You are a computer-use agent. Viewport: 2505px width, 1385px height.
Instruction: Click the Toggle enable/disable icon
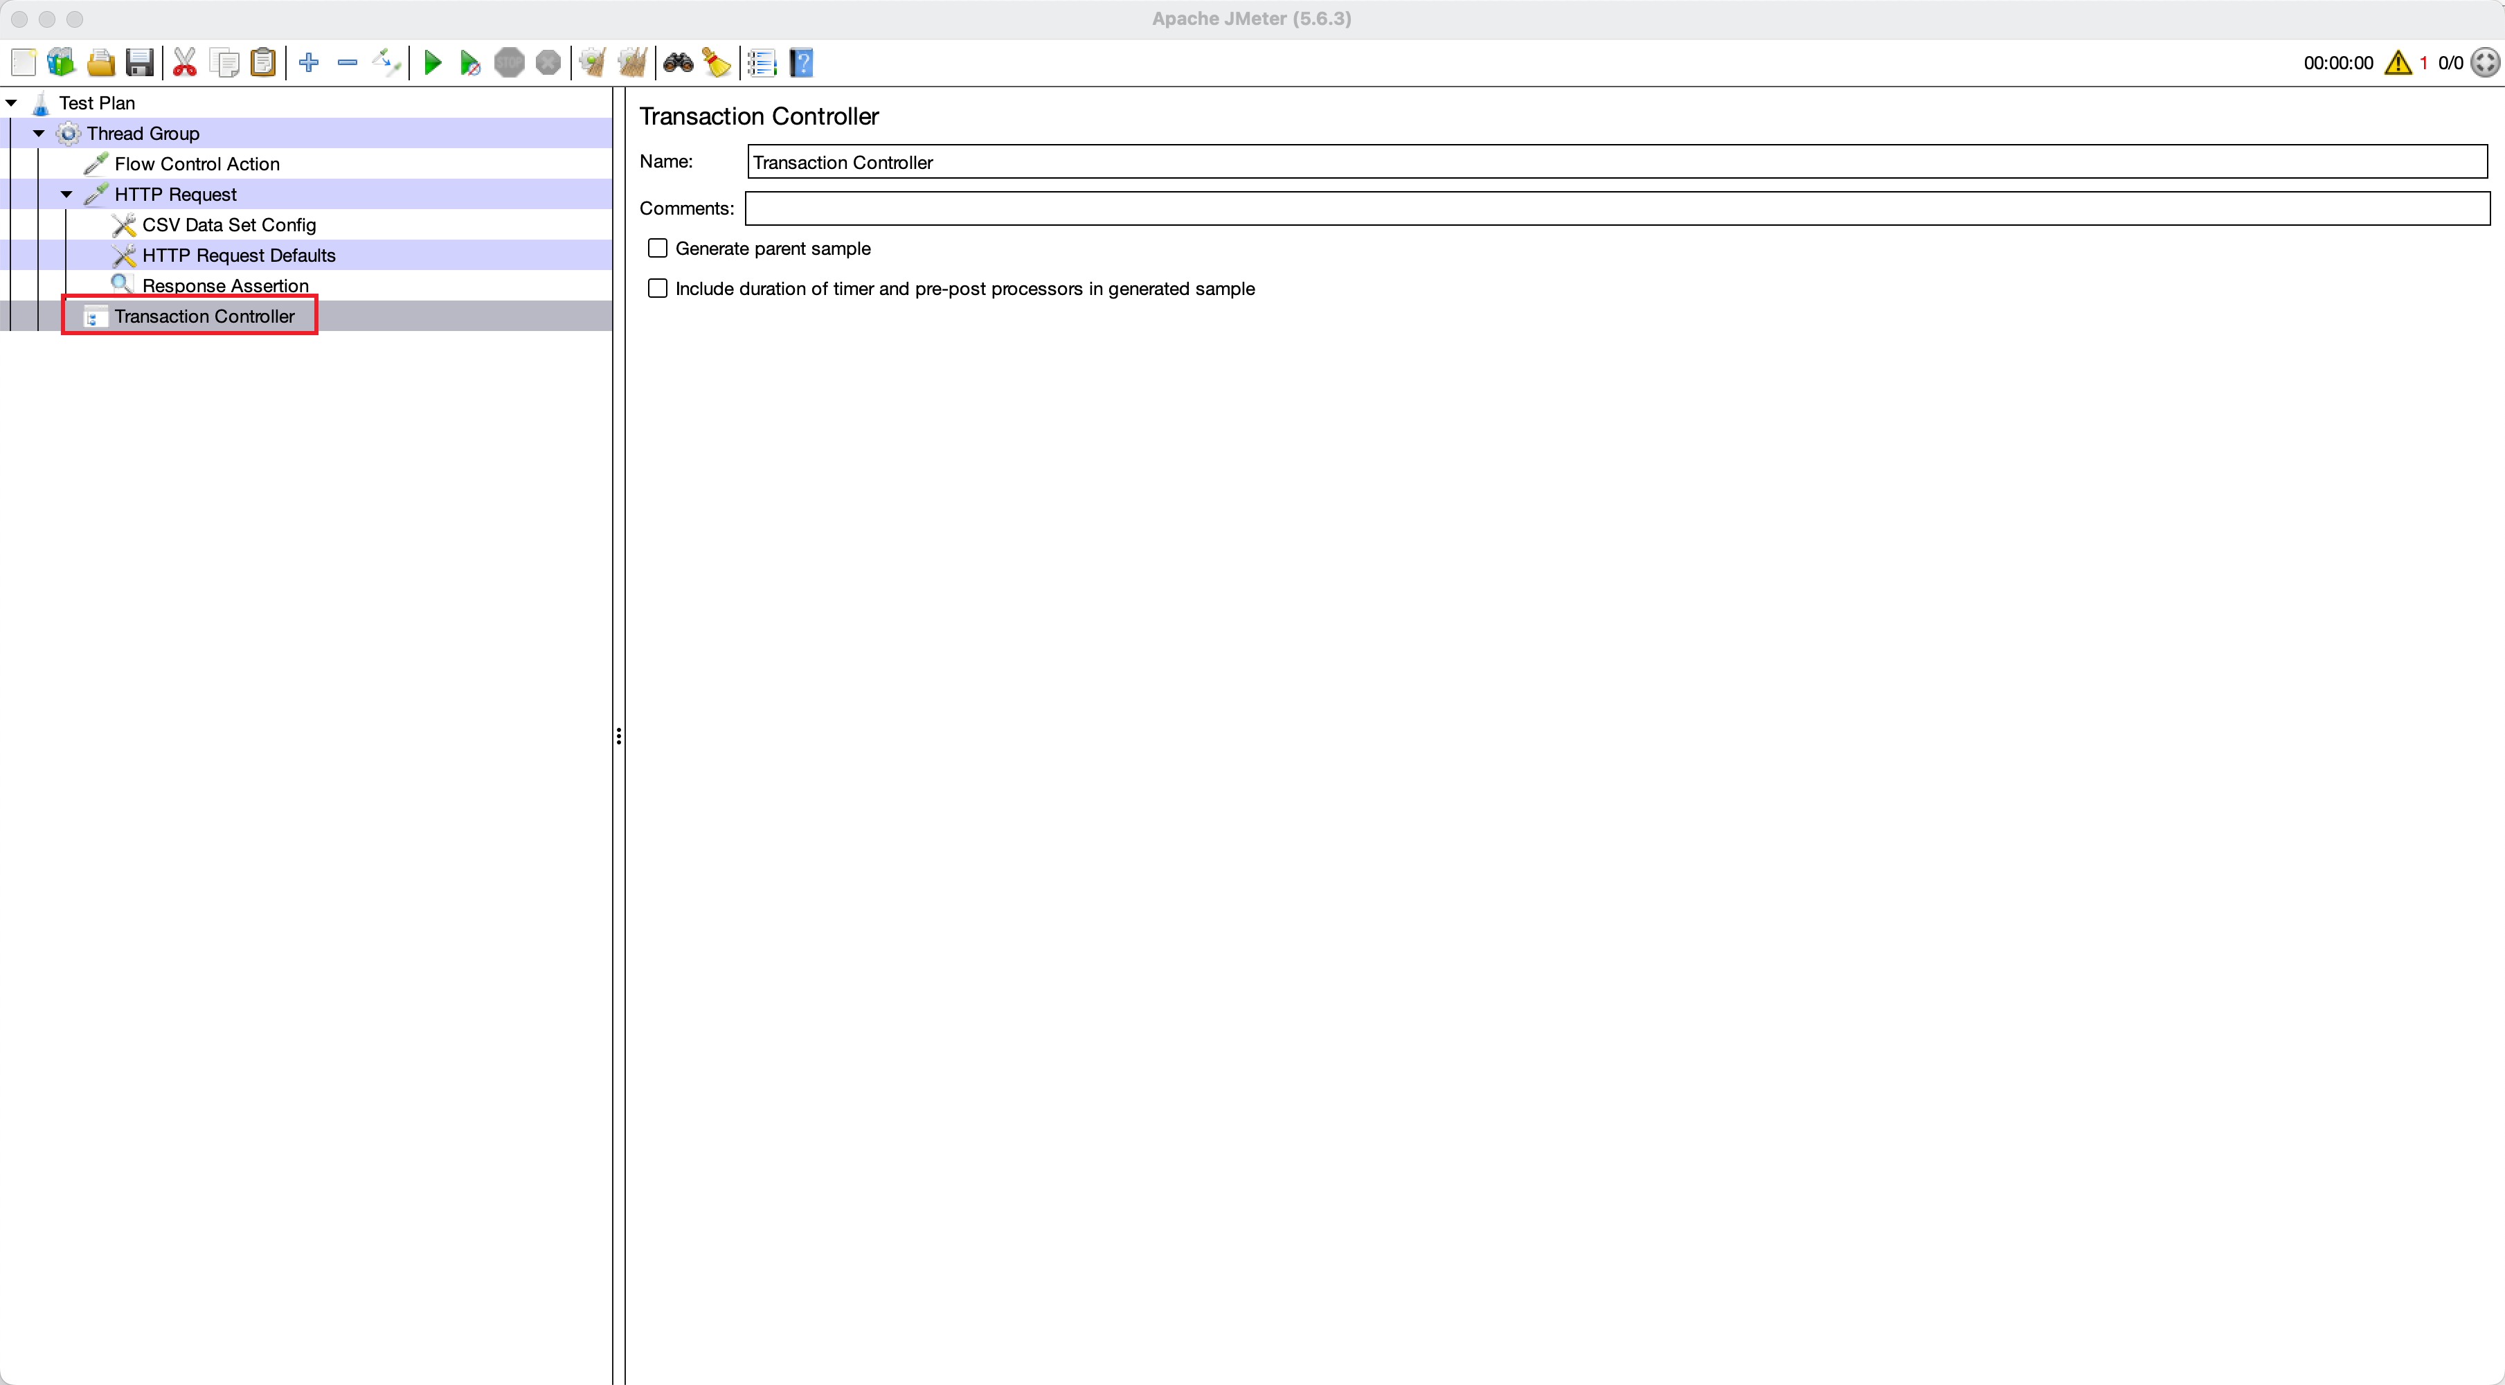click(386, 63)
